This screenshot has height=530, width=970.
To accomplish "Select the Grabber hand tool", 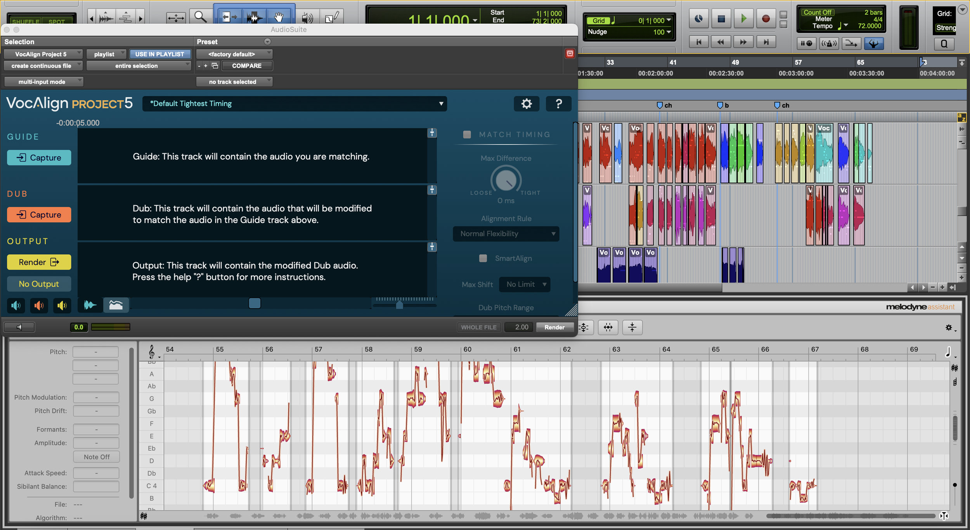I will pyautogui.click(x=279, y=17).
